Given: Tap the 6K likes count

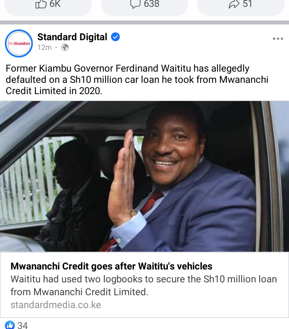Looking at the screenshot, I should click(55, 4).
